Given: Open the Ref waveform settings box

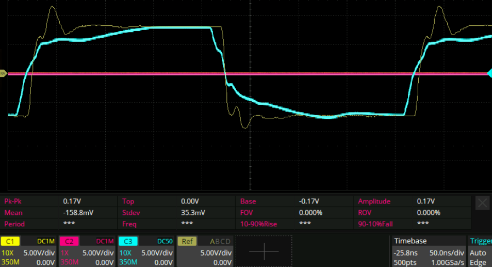Looking at the screenshot, I should coord(205,252).
